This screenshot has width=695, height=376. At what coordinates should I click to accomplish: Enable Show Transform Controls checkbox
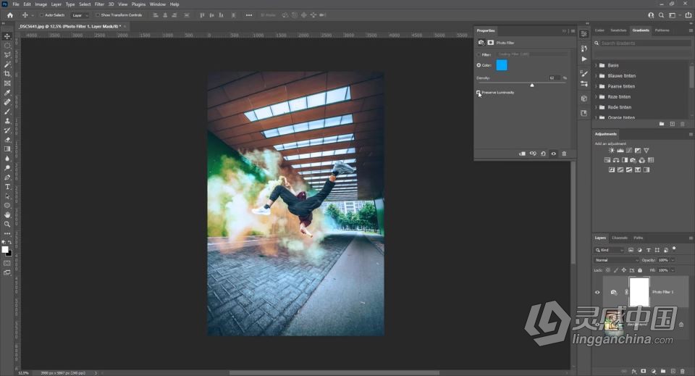(x=98, y=15)
